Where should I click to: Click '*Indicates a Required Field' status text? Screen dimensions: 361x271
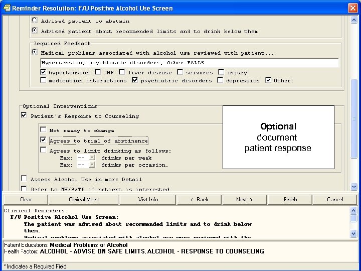click(35, 266)
